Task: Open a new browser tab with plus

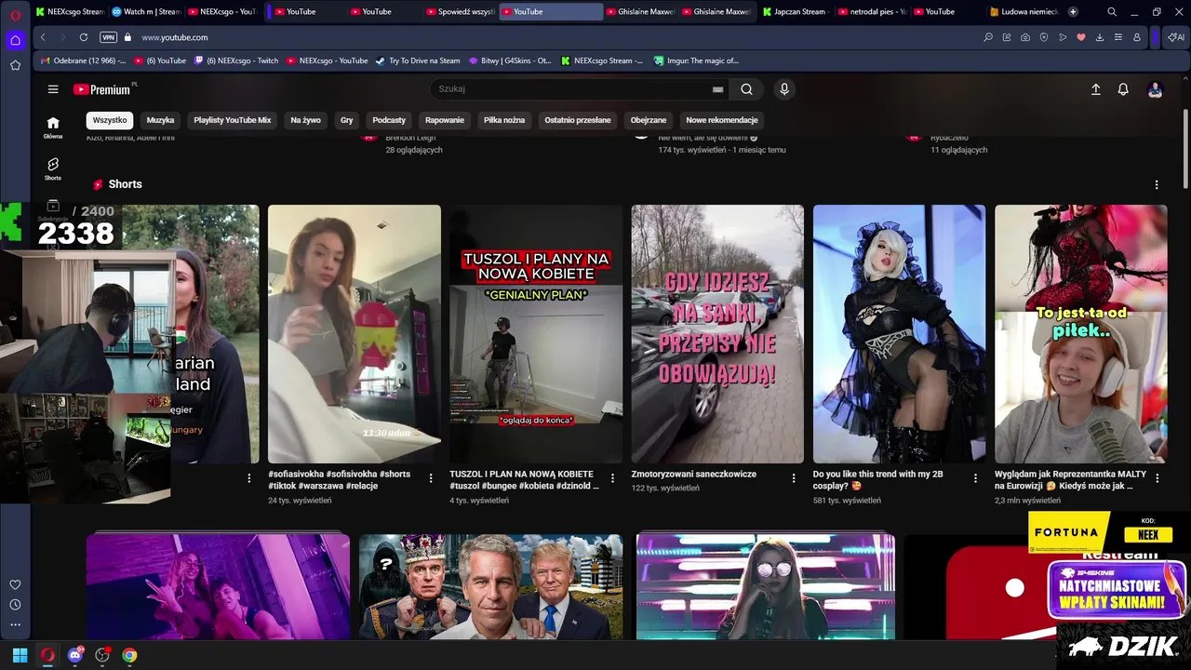Action: pyautogui.click(x=1073, y=11)
